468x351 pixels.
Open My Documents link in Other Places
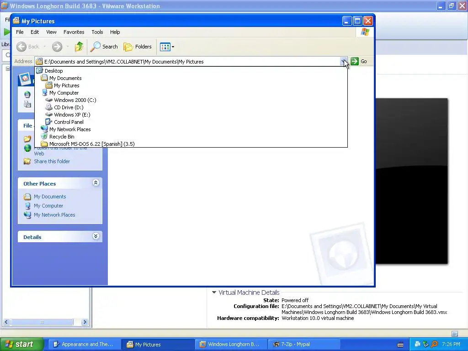[50, 197]
